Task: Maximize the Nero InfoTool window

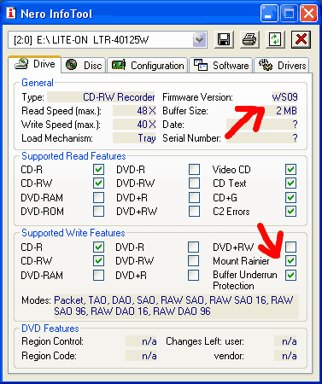Action: (x=289, y=14)
